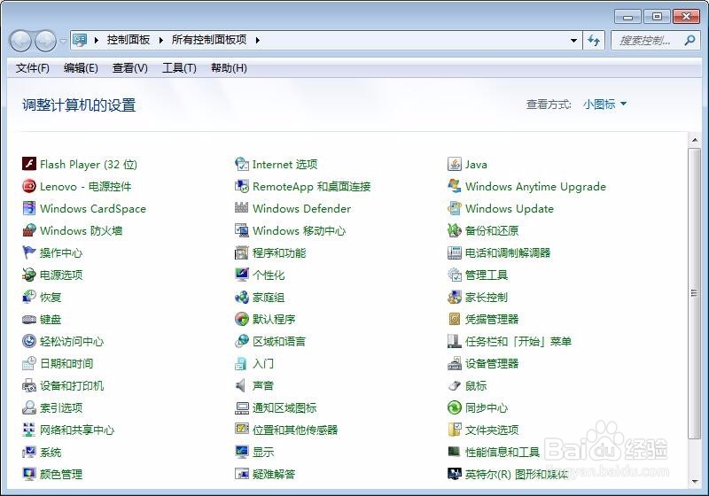Open the 查看(V) menu

pyautogui.click(x=130, y=68)
